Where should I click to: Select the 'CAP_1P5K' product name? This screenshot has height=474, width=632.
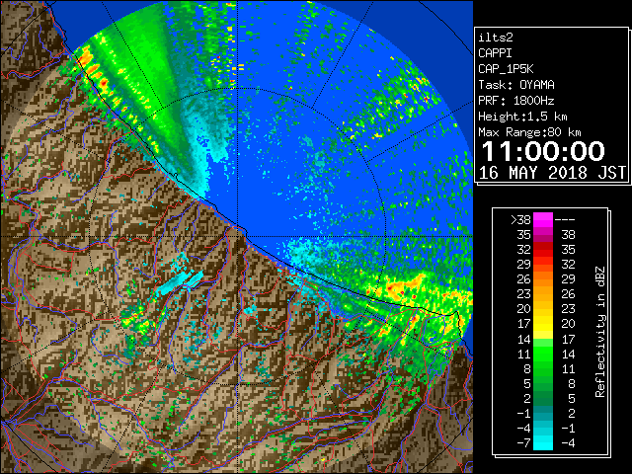tap(506, 69)
